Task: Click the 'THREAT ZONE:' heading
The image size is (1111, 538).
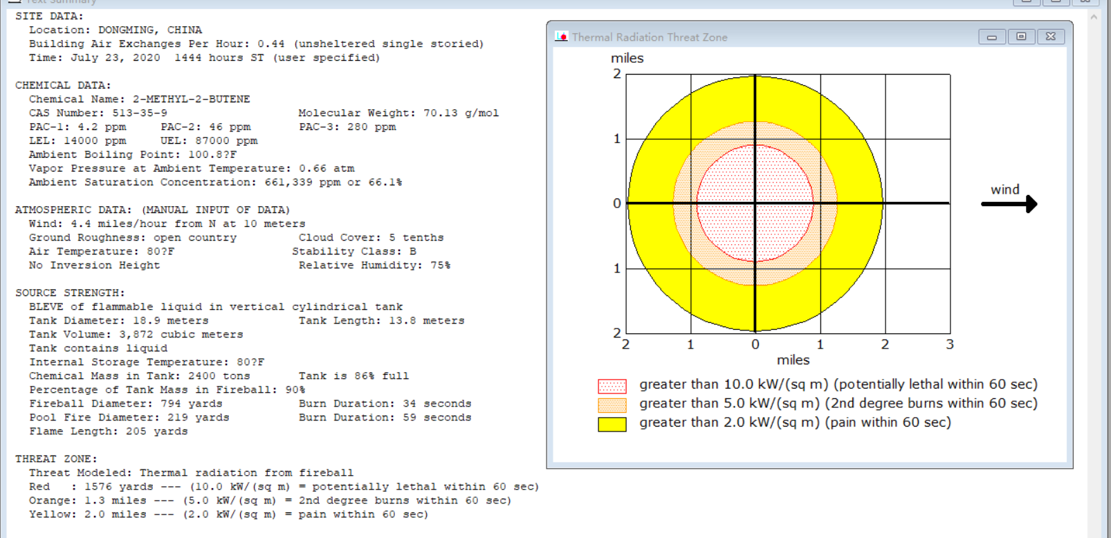Action: point(57,458)
